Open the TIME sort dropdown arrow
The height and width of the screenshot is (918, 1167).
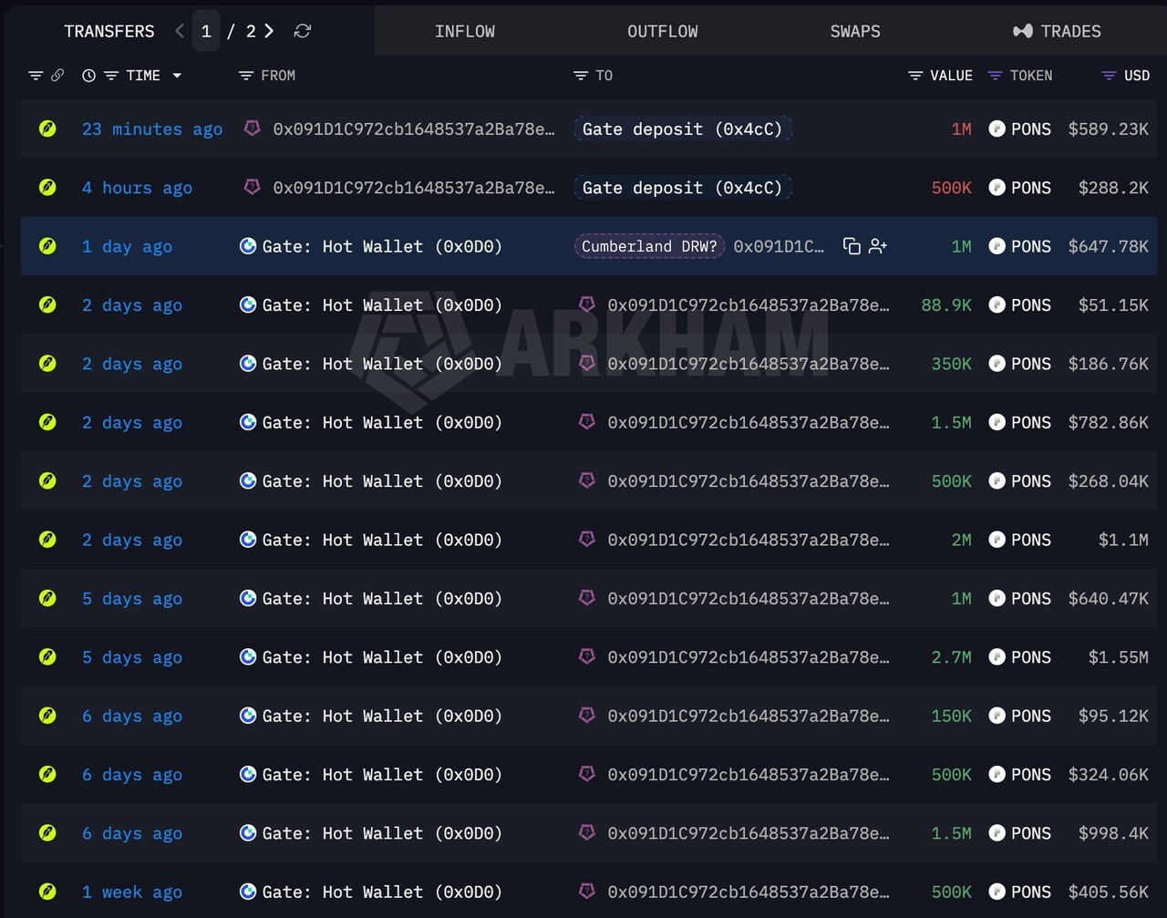pyautogui.click(x=177, y=76)
